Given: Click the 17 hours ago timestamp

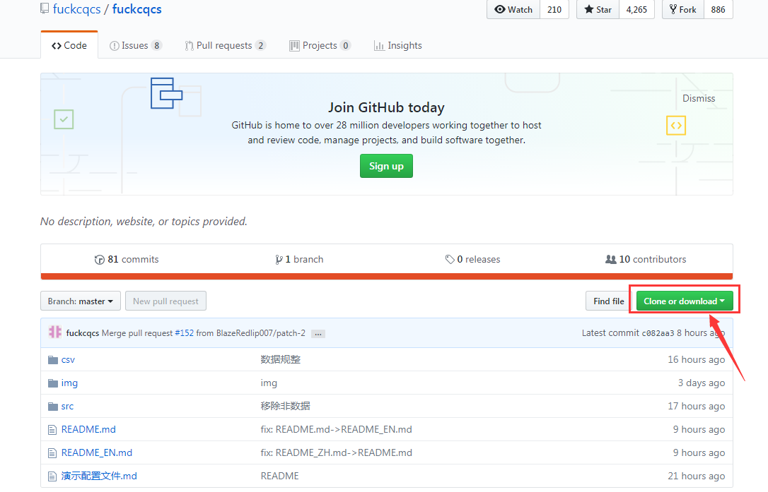Looking at the screenshot, I should [696, 406].
